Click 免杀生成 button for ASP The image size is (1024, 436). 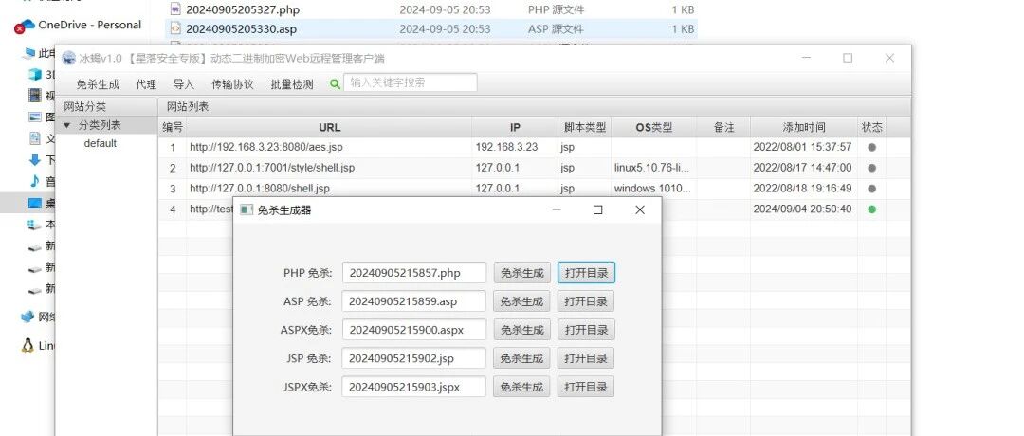click(x=521, y=301)
